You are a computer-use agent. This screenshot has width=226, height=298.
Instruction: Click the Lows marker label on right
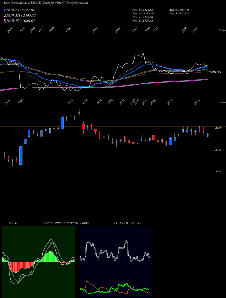click(222, 102)
